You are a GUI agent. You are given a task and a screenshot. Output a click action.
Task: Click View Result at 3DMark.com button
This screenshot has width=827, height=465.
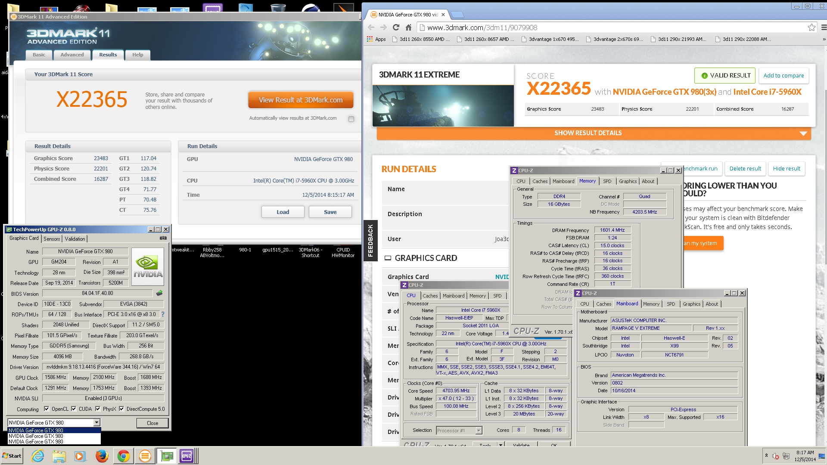[x=301, y=100]
